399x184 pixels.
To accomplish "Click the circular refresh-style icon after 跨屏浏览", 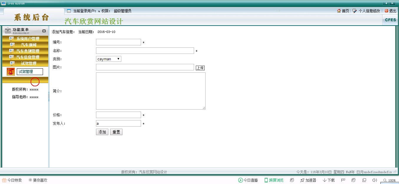I will click(292, 180).
